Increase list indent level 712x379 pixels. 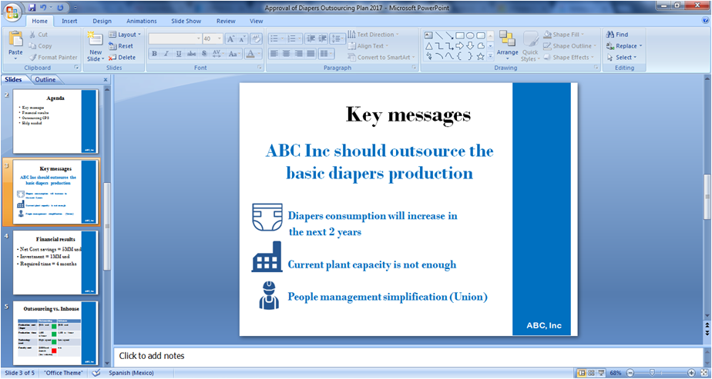323,39
